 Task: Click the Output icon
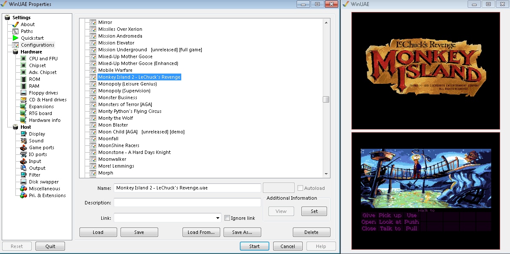coord(24,168)
